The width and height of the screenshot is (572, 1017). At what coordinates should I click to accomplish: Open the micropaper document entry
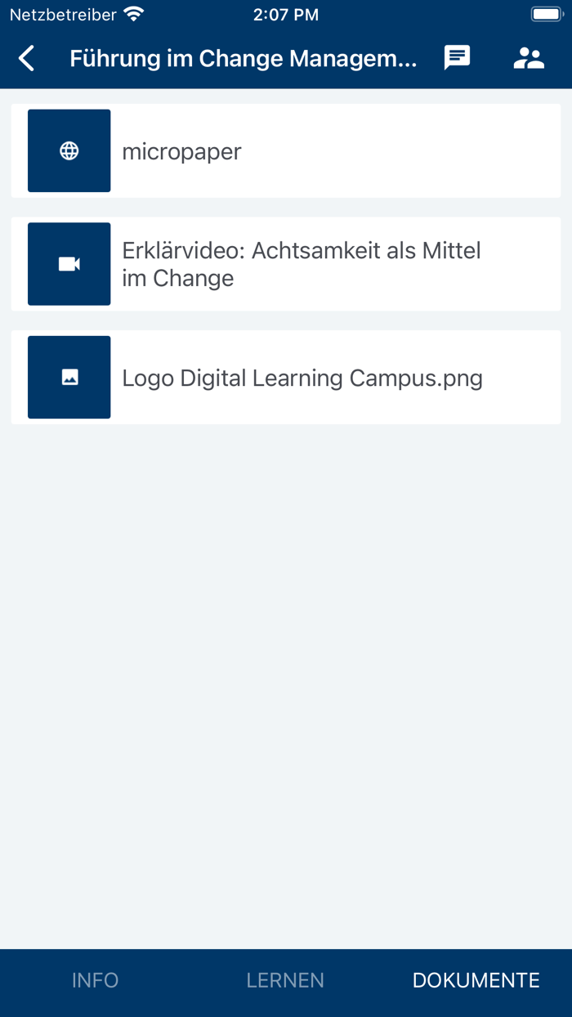point(286,150)
